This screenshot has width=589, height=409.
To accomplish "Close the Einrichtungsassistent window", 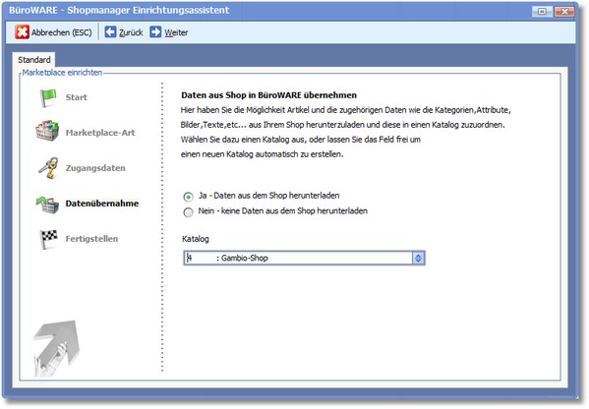I will tap(564, 12).
